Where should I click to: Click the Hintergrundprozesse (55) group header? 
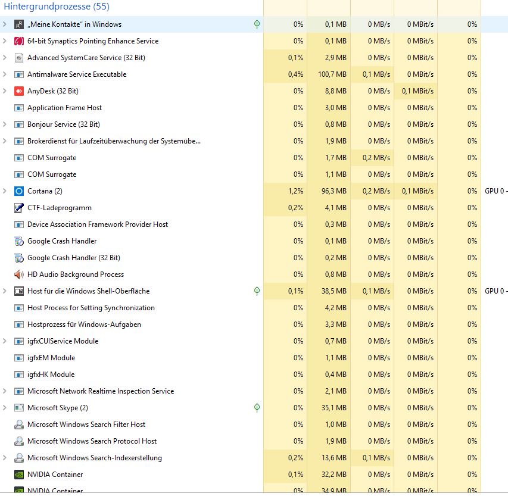click(x=57, y=7)
